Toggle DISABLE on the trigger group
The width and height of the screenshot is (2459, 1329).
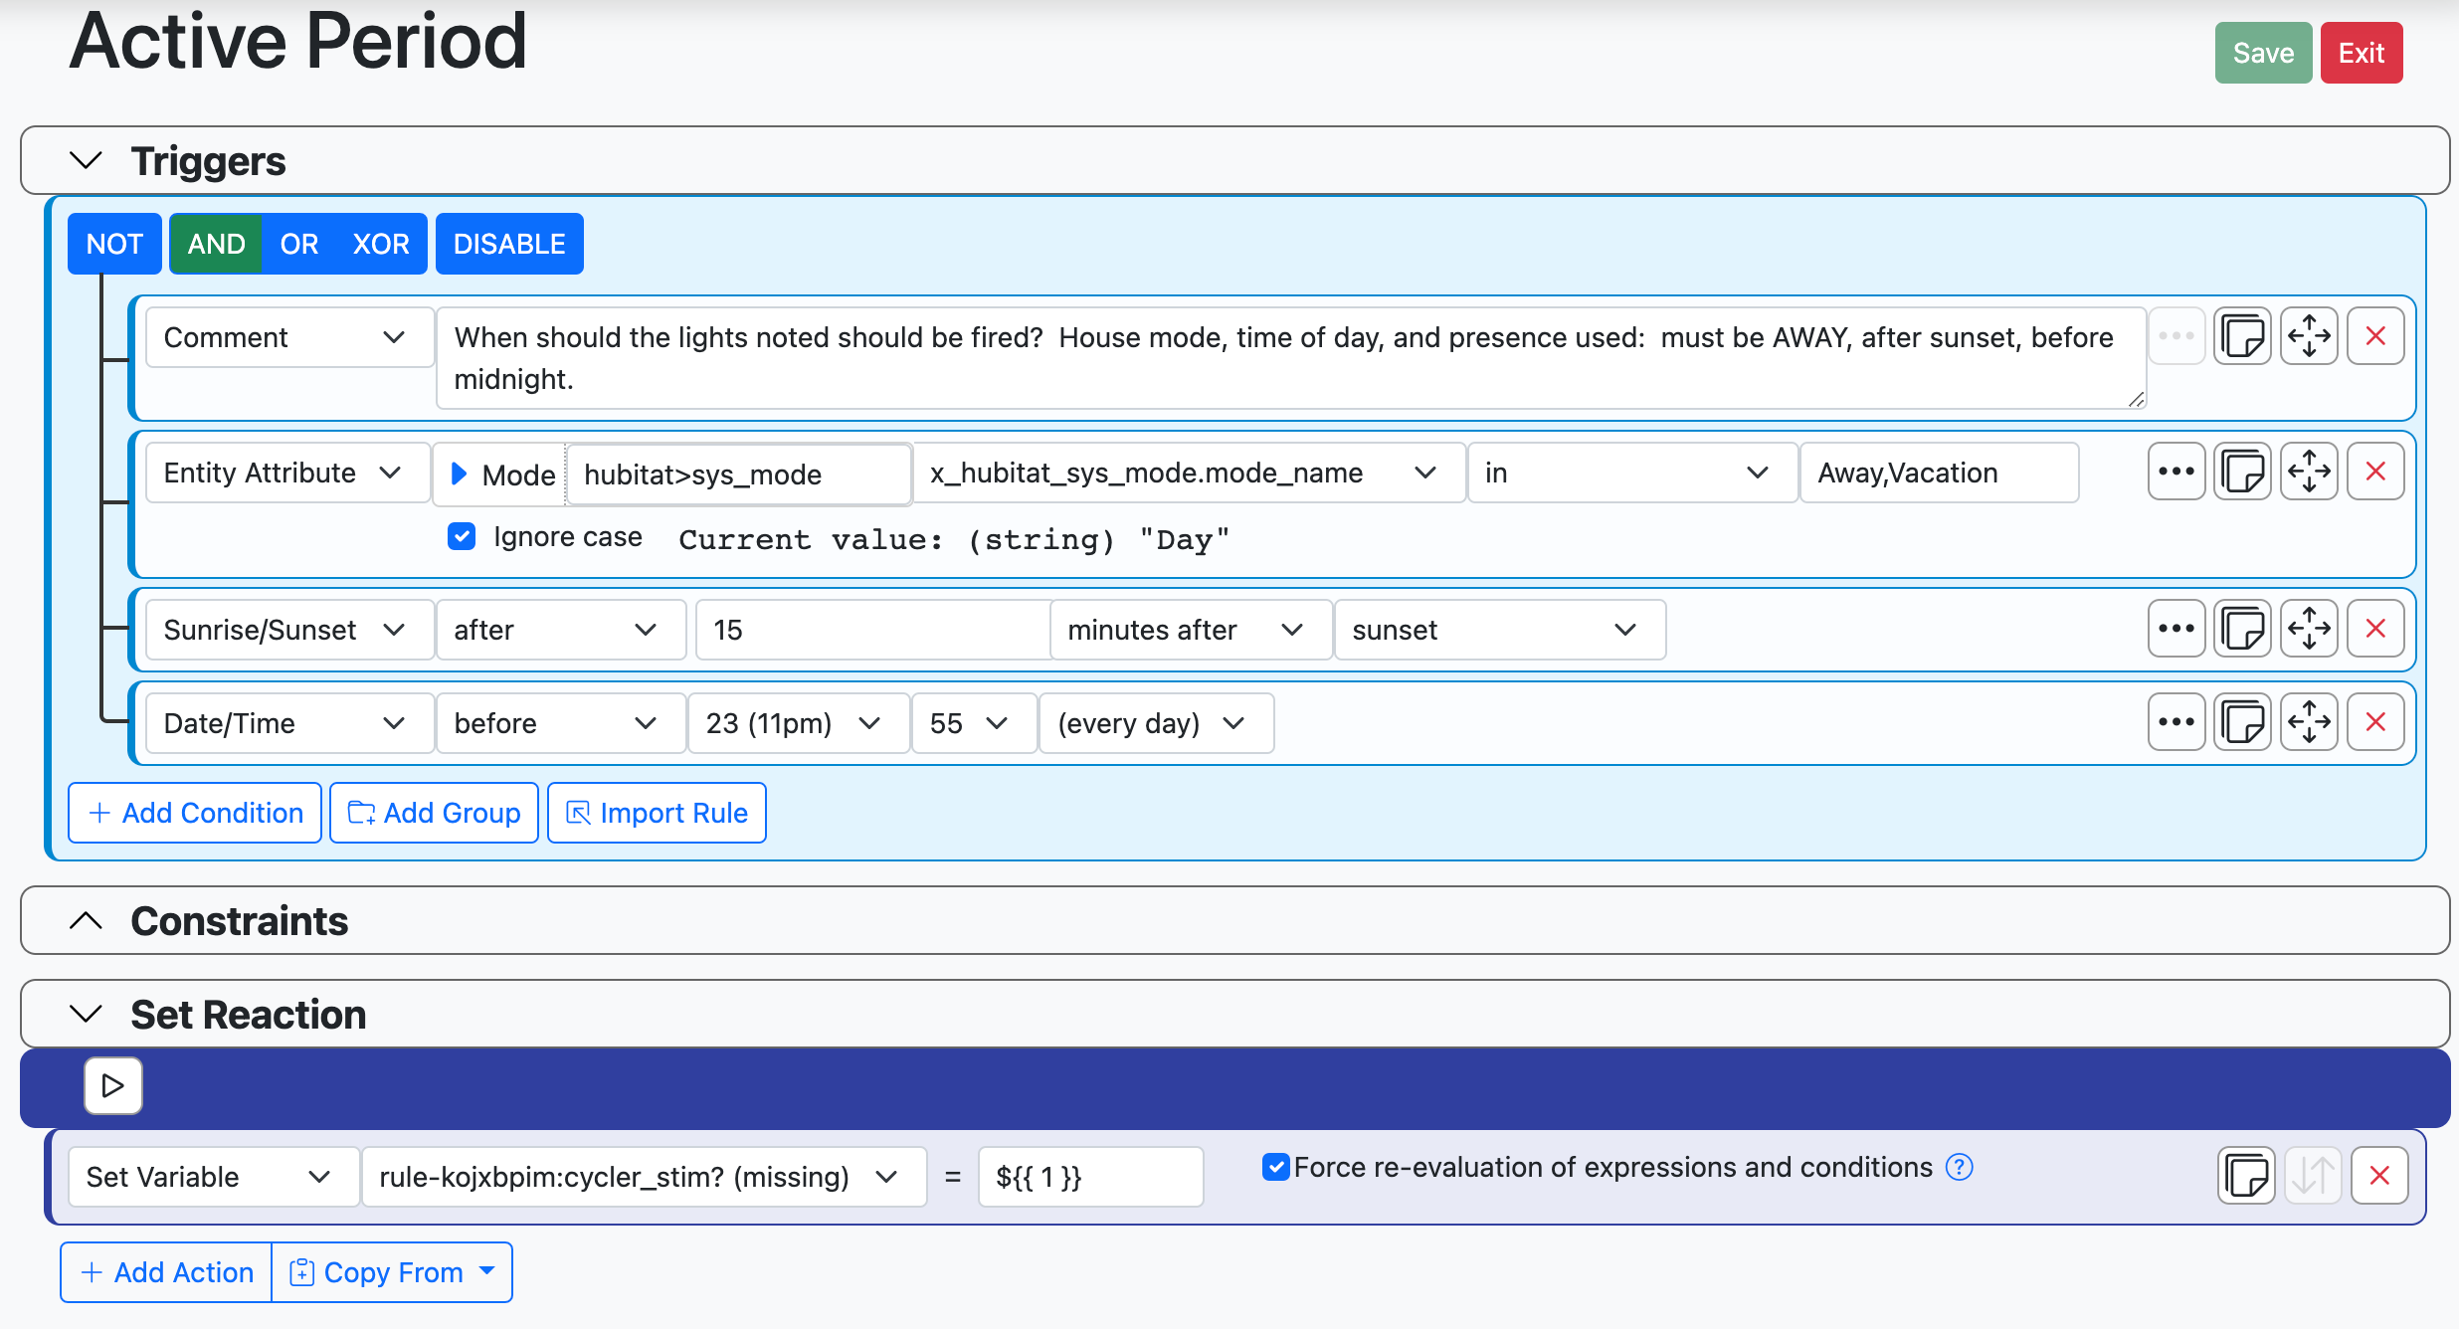click(509, 244)
